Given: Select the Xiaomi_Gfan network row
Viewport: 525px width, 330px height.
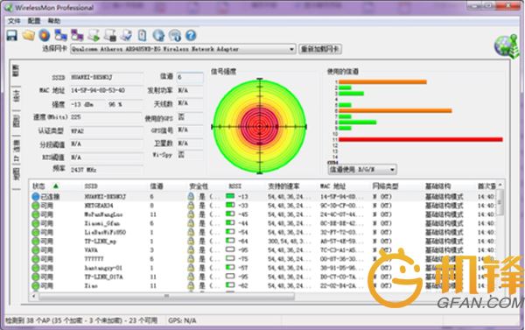Looking at the screenshot, I should tap(262, 223).
